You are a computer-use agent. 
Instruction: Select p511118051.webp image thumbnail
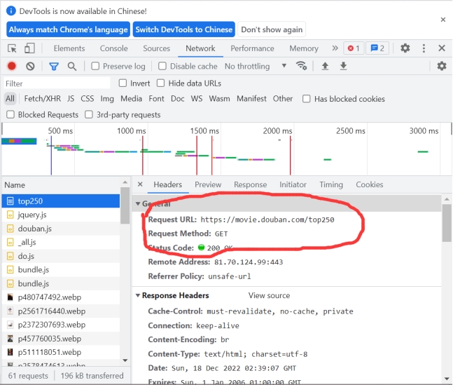pyautogui.click(x=10, y=352)
